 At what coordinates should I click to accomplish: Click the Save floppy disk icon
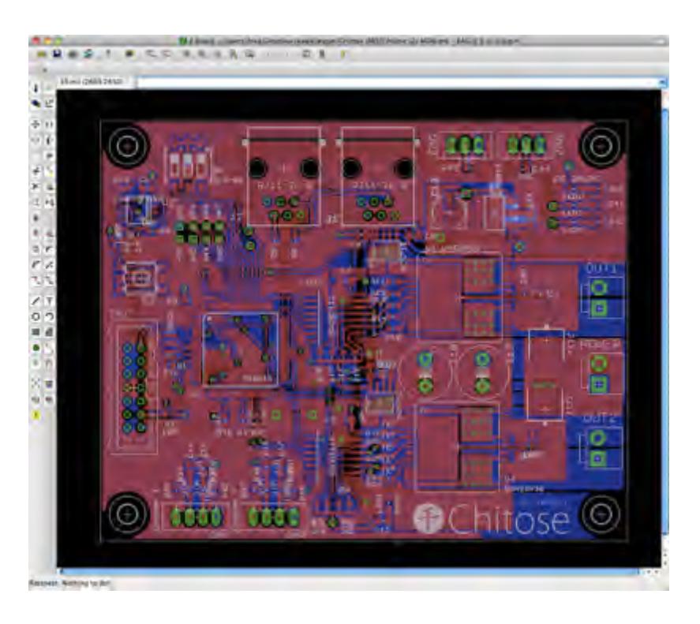point(57,54)
